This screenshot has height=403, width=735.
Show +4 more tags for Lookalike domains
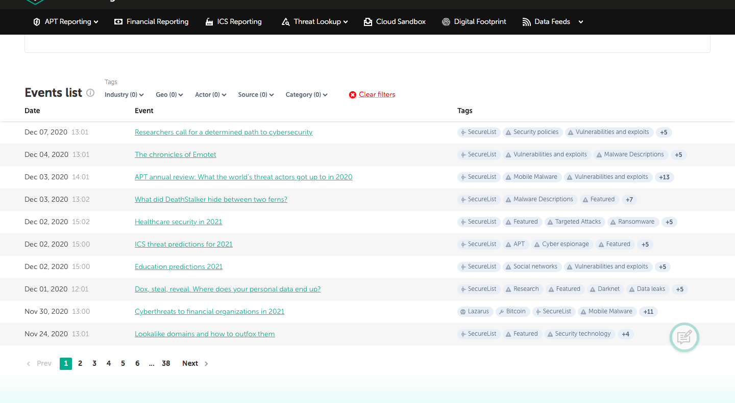(x=625, y=334)
